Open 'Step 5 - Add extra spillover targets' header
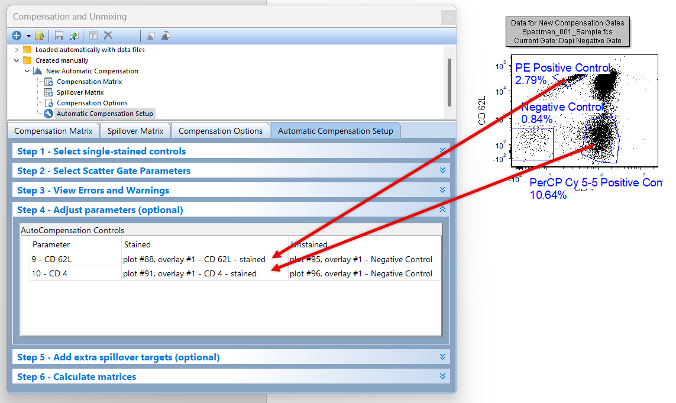The height and width of the screenshot is (403, 676). [231, 357]
